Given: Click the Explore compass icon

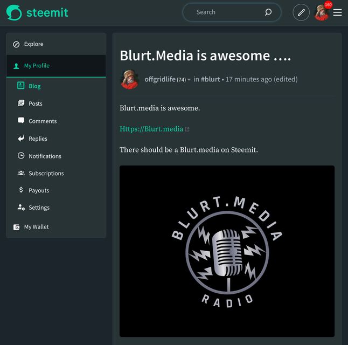Looking at the screenshot, I should pyautogui.click(x=16, y=44).
